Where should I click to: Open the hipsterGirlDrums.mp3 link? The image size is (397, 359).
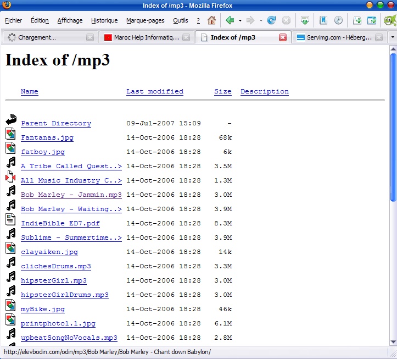click(65, 295)
